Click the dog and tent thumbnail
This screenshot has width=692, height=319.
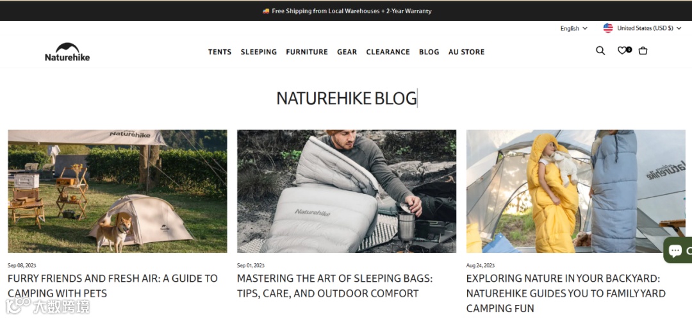click(x=117, y=191)
